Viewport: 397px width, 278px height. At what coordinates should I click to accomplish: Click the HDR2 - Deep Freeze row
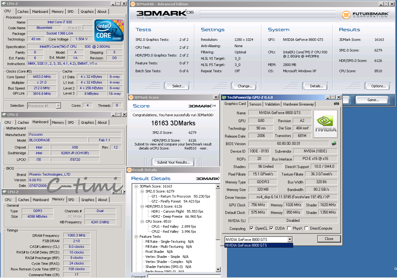tap(177, 216)
